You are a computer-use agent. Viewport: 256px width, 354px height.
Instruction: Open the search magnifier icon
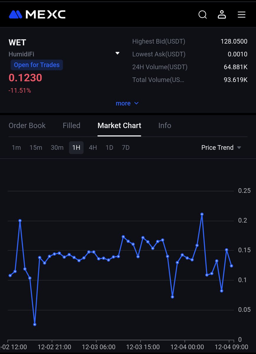coord(203,14)
